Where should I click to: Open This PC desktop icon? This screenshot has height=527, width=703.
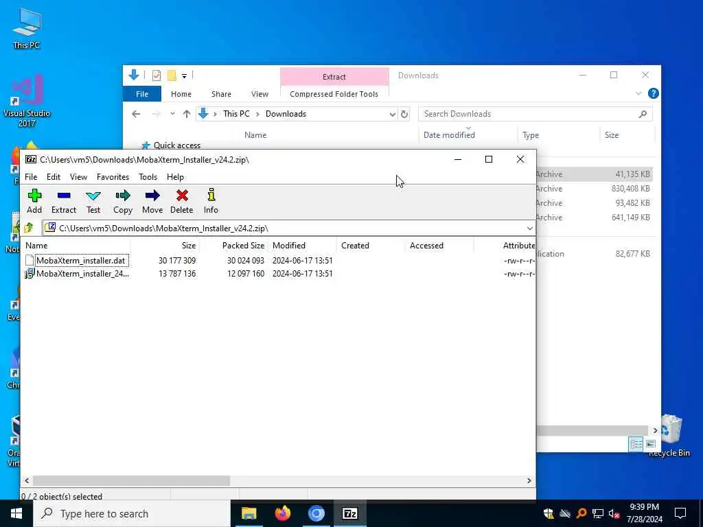(27, 27)
